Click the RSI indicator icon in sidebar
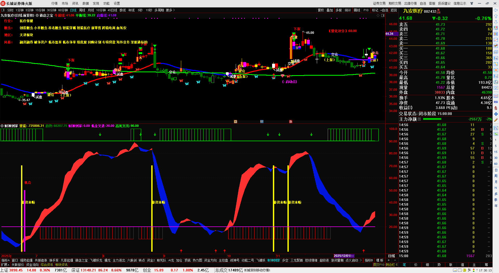Screen dimensions: 499x273 (x=496, y=102)
